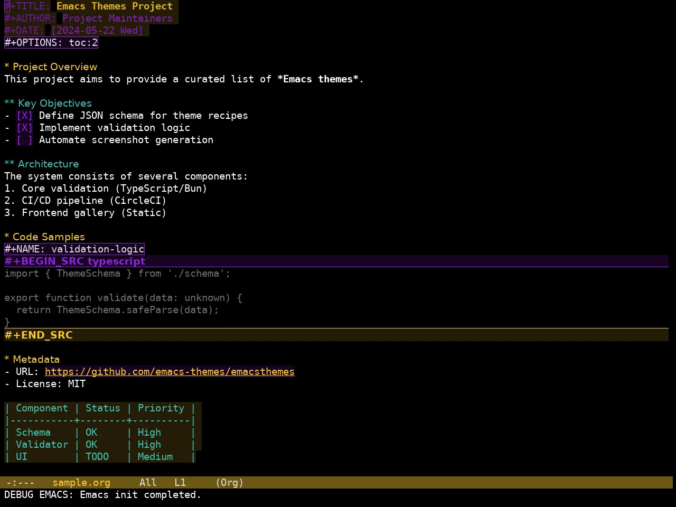This screenshot has height=507, width=676.
Task: Click the #+AUTHOR keyword
Action: tap(30, 18)
